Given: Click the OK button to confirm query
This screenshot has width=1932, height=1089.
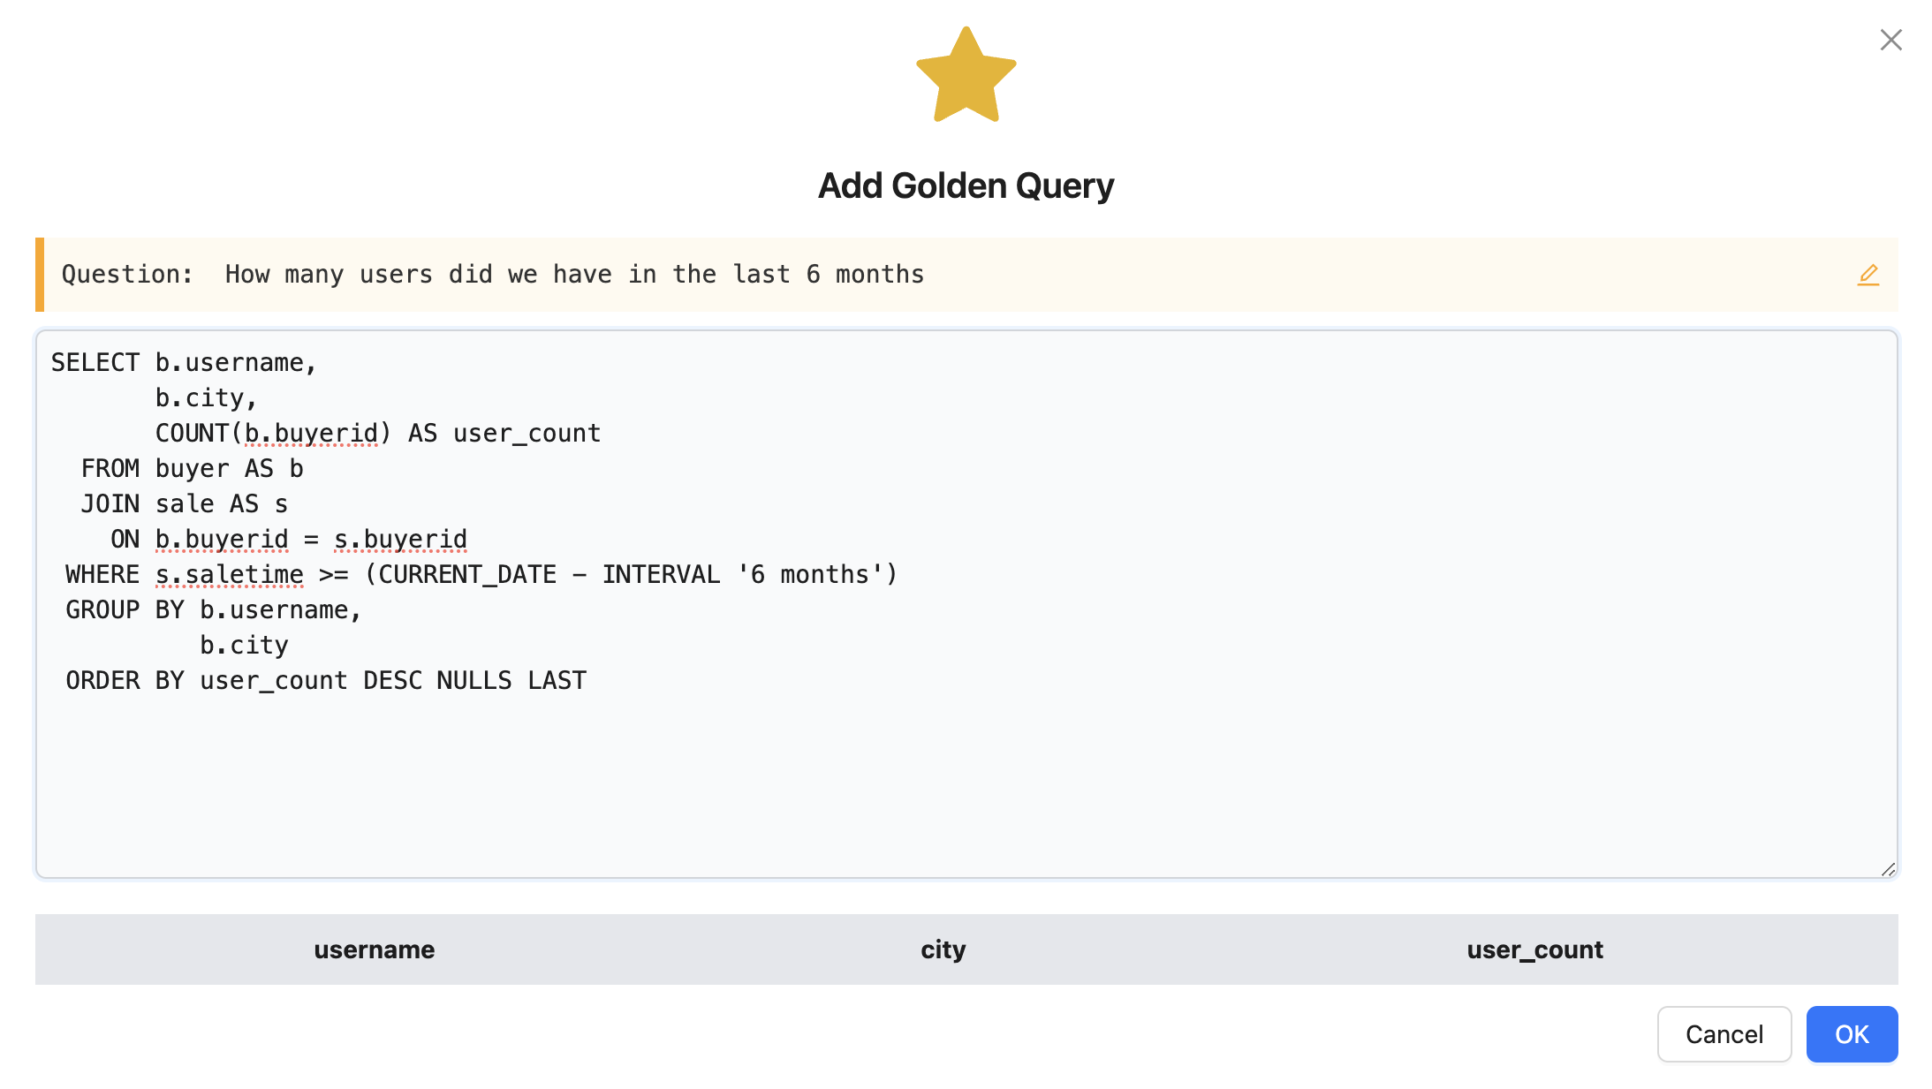Looking at the screenshot, I should (x=1852, y=1032).
